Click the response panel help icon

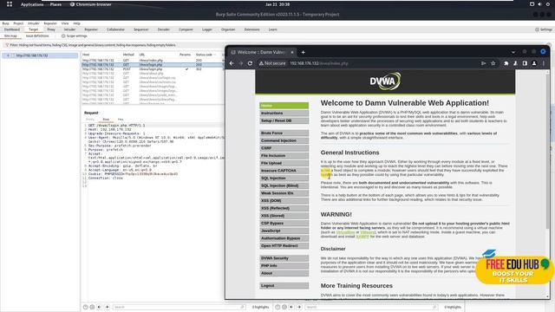pos(277,307)
